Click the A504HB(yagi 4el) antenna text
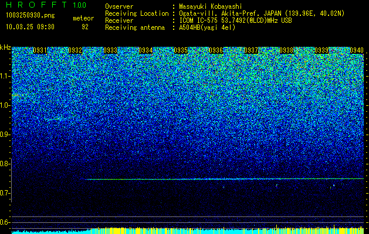Screen dimensions: 369x234 [207, 27]
